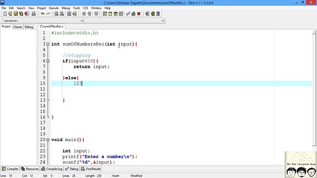The width and height of the screenshot is (317, 178).
Task: Open the Edit menu
Action: pos(11,8)
